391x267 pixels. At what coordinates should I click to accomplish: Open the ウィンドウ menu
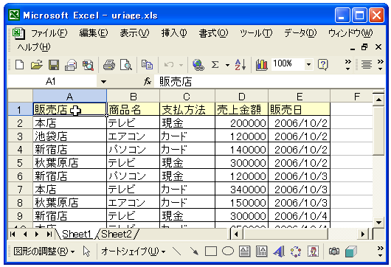[350, 33]
